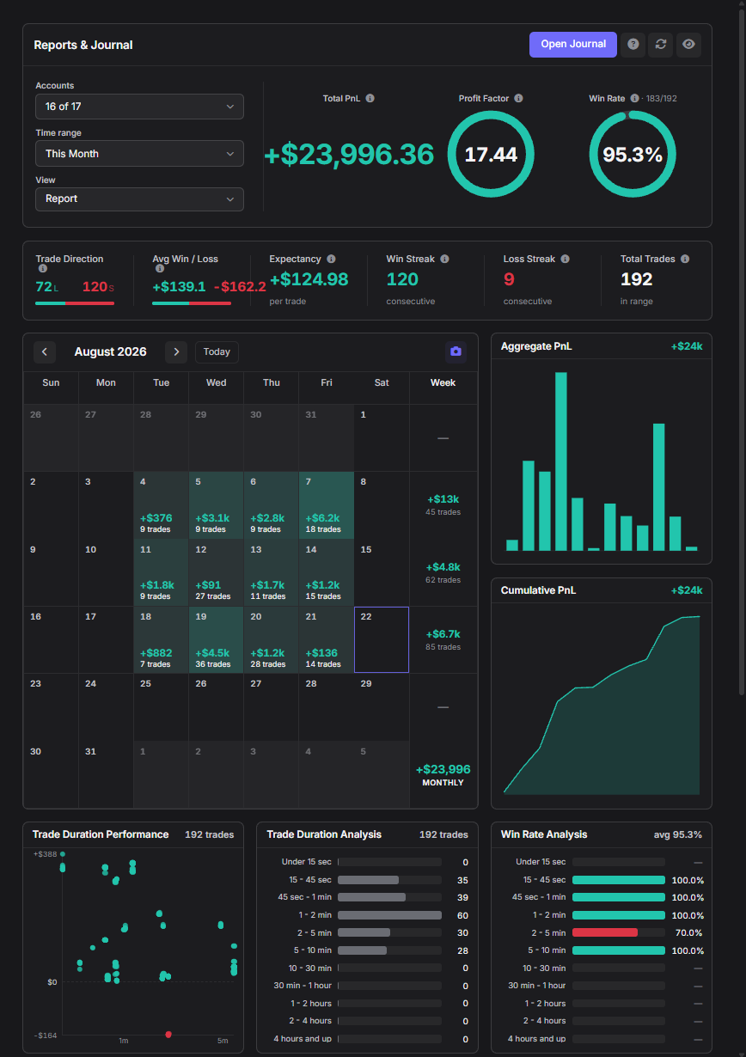Image resolution: width=746 pixels, height=1057 pixels.
Task: Click info icon under Avg Win / Loss
Action: tap(160, 269)
